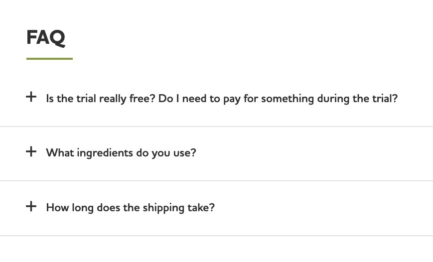Click the blank row area right of the ingredients question
This screenshot has width=433, height=262.
[x=314, y=153]
